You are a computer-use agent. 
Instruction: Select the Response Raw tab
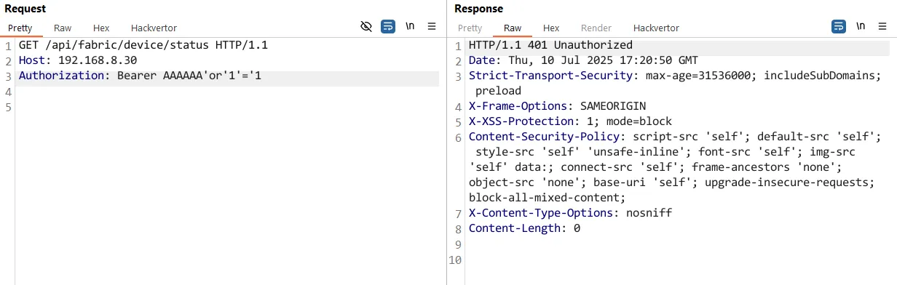click(x=513, y=28)
